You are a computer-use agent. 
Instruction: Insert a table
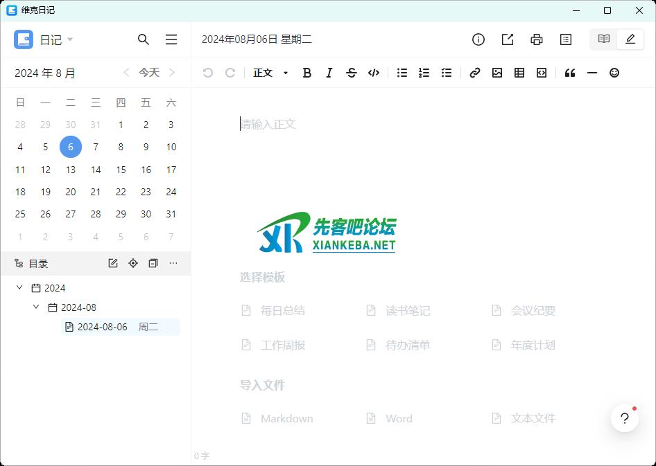click(519, 73)
